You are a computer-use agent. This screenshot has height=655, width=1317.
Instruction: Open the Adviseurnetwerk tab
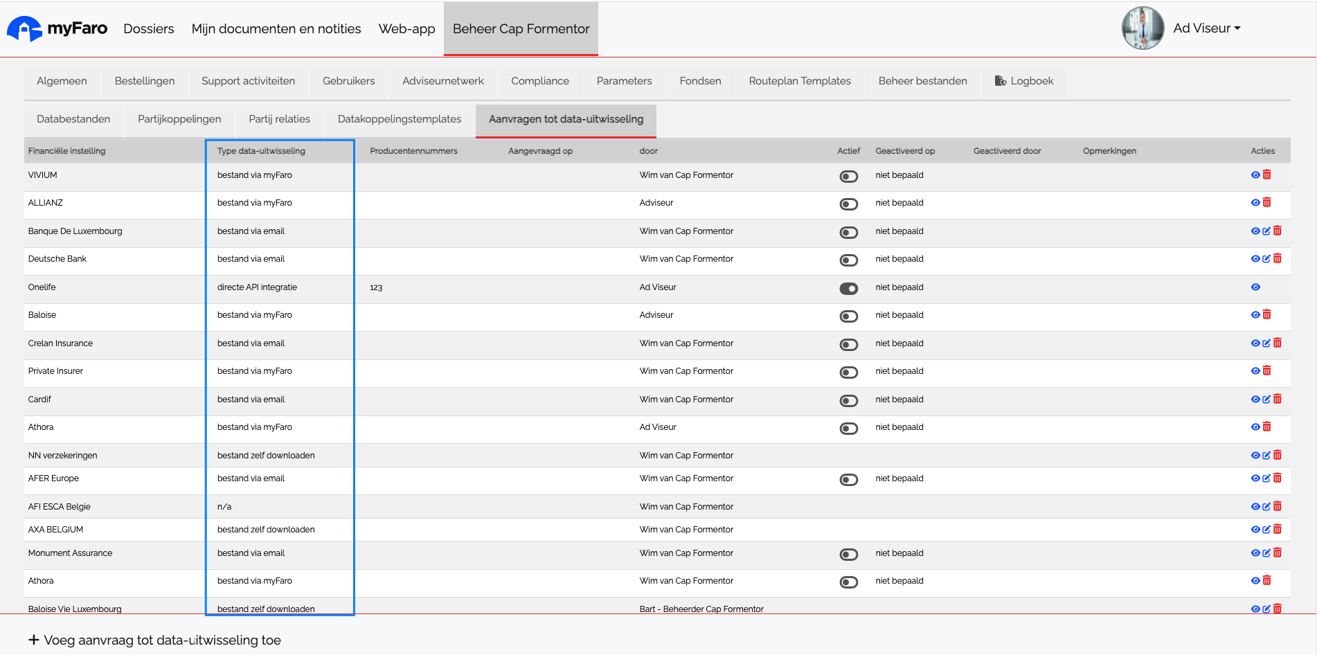(443, 81)
